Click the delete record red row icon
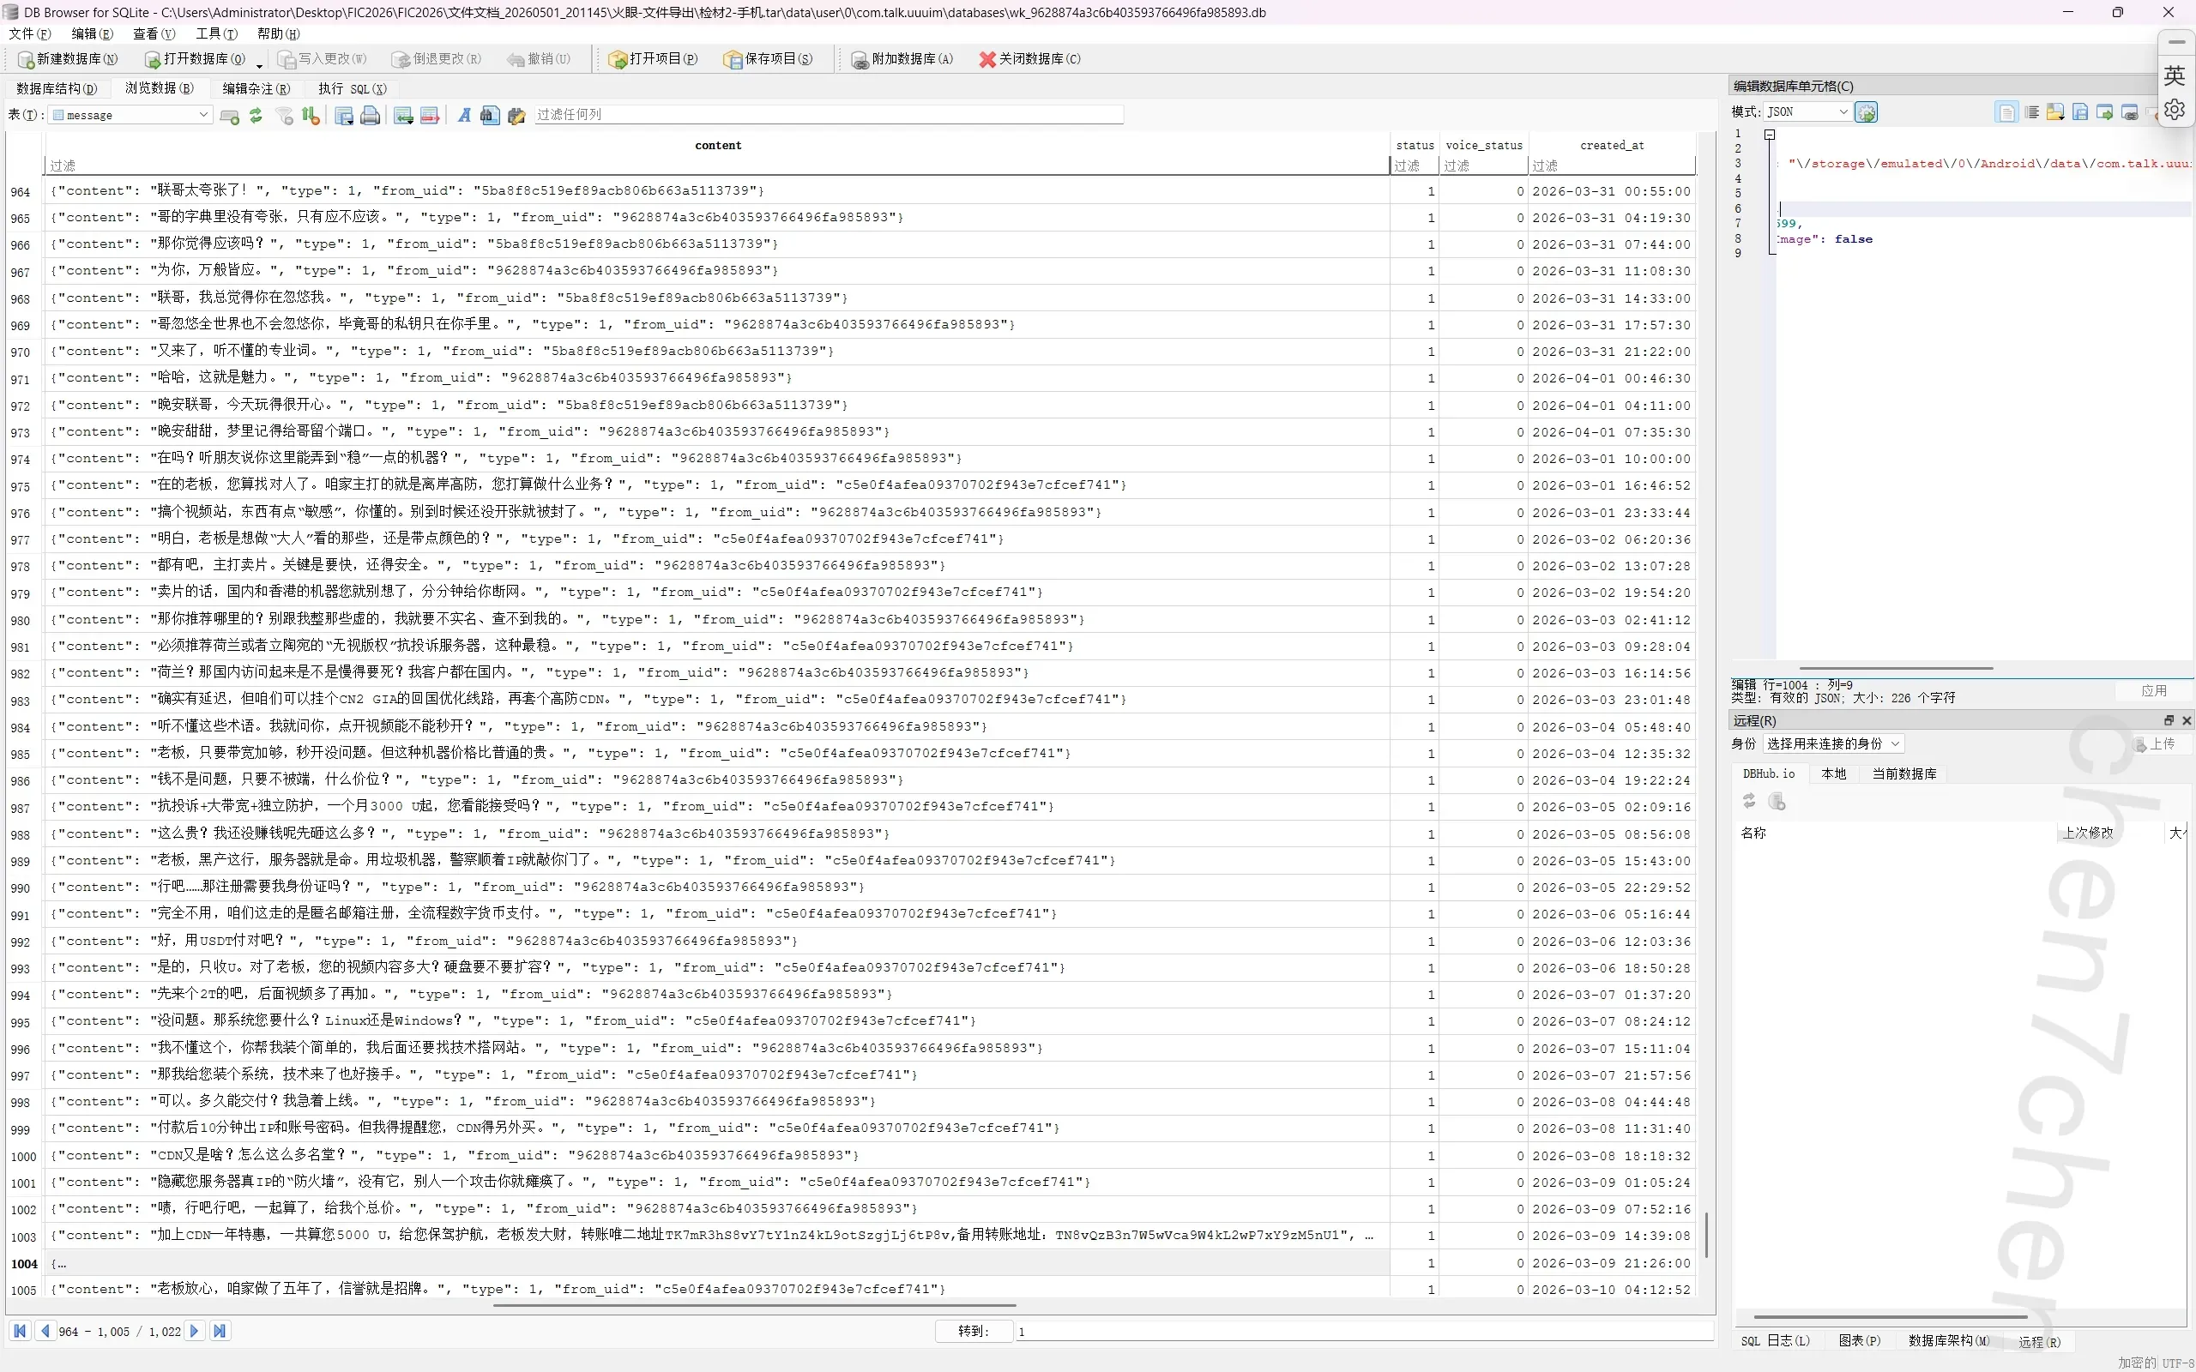Viewport: 2196px width, 1372px height. [429, 115]
